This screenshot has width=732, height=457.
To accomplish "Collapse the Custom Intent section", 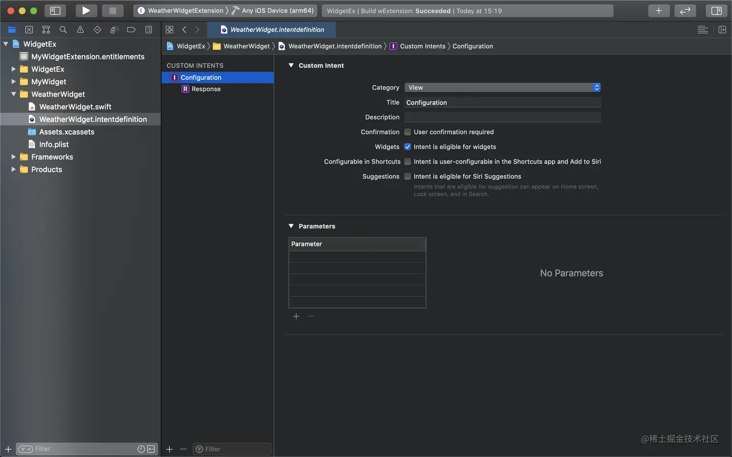I will [291, 65].
